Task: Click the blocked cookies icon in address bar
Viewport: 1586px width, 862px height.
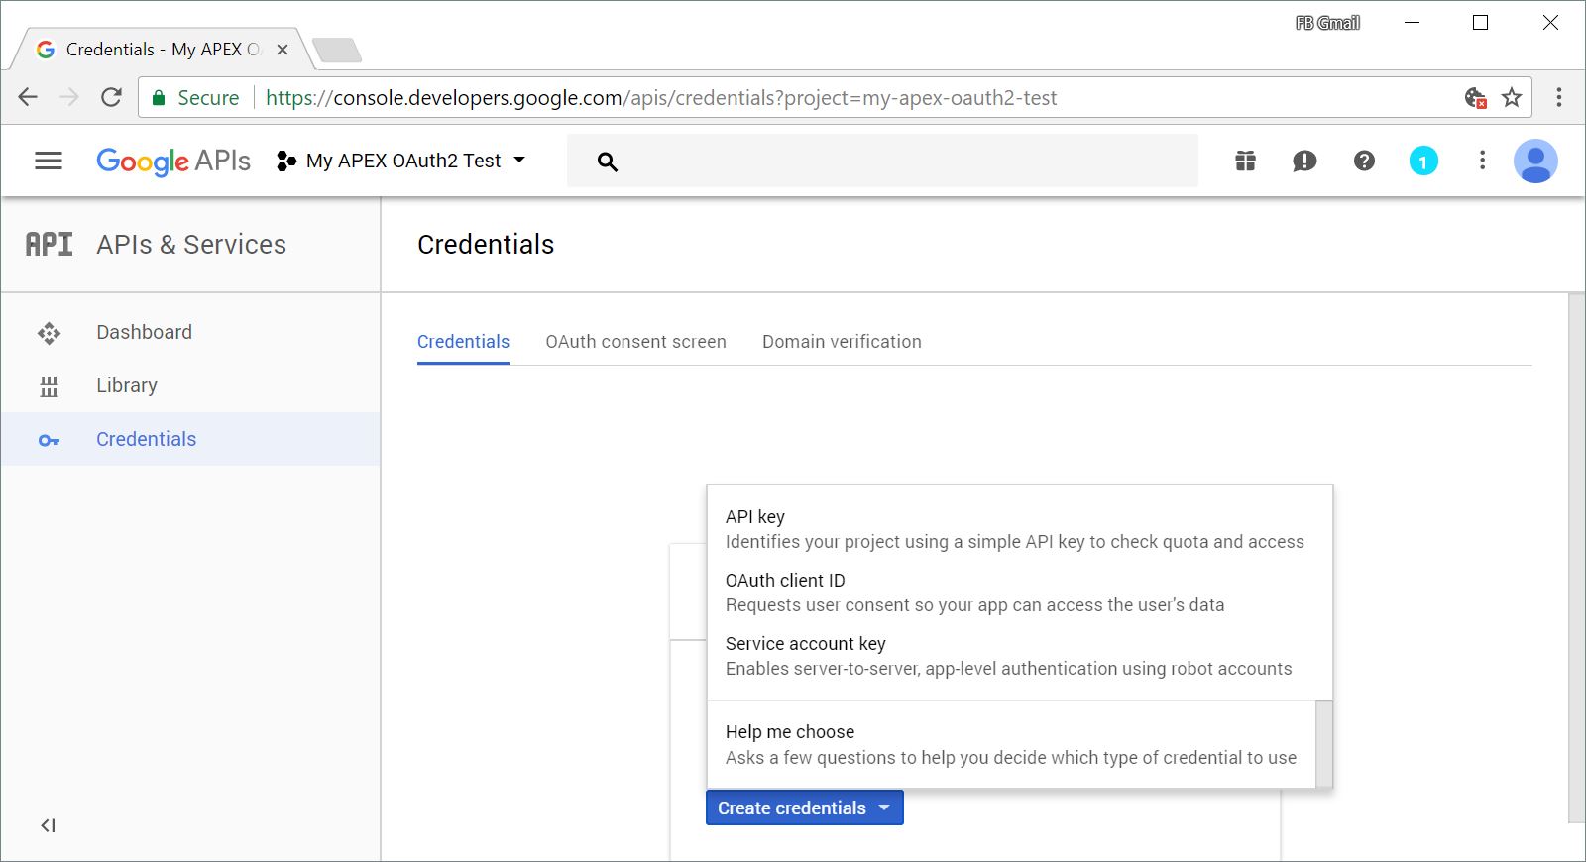Action: [1476, 97]
